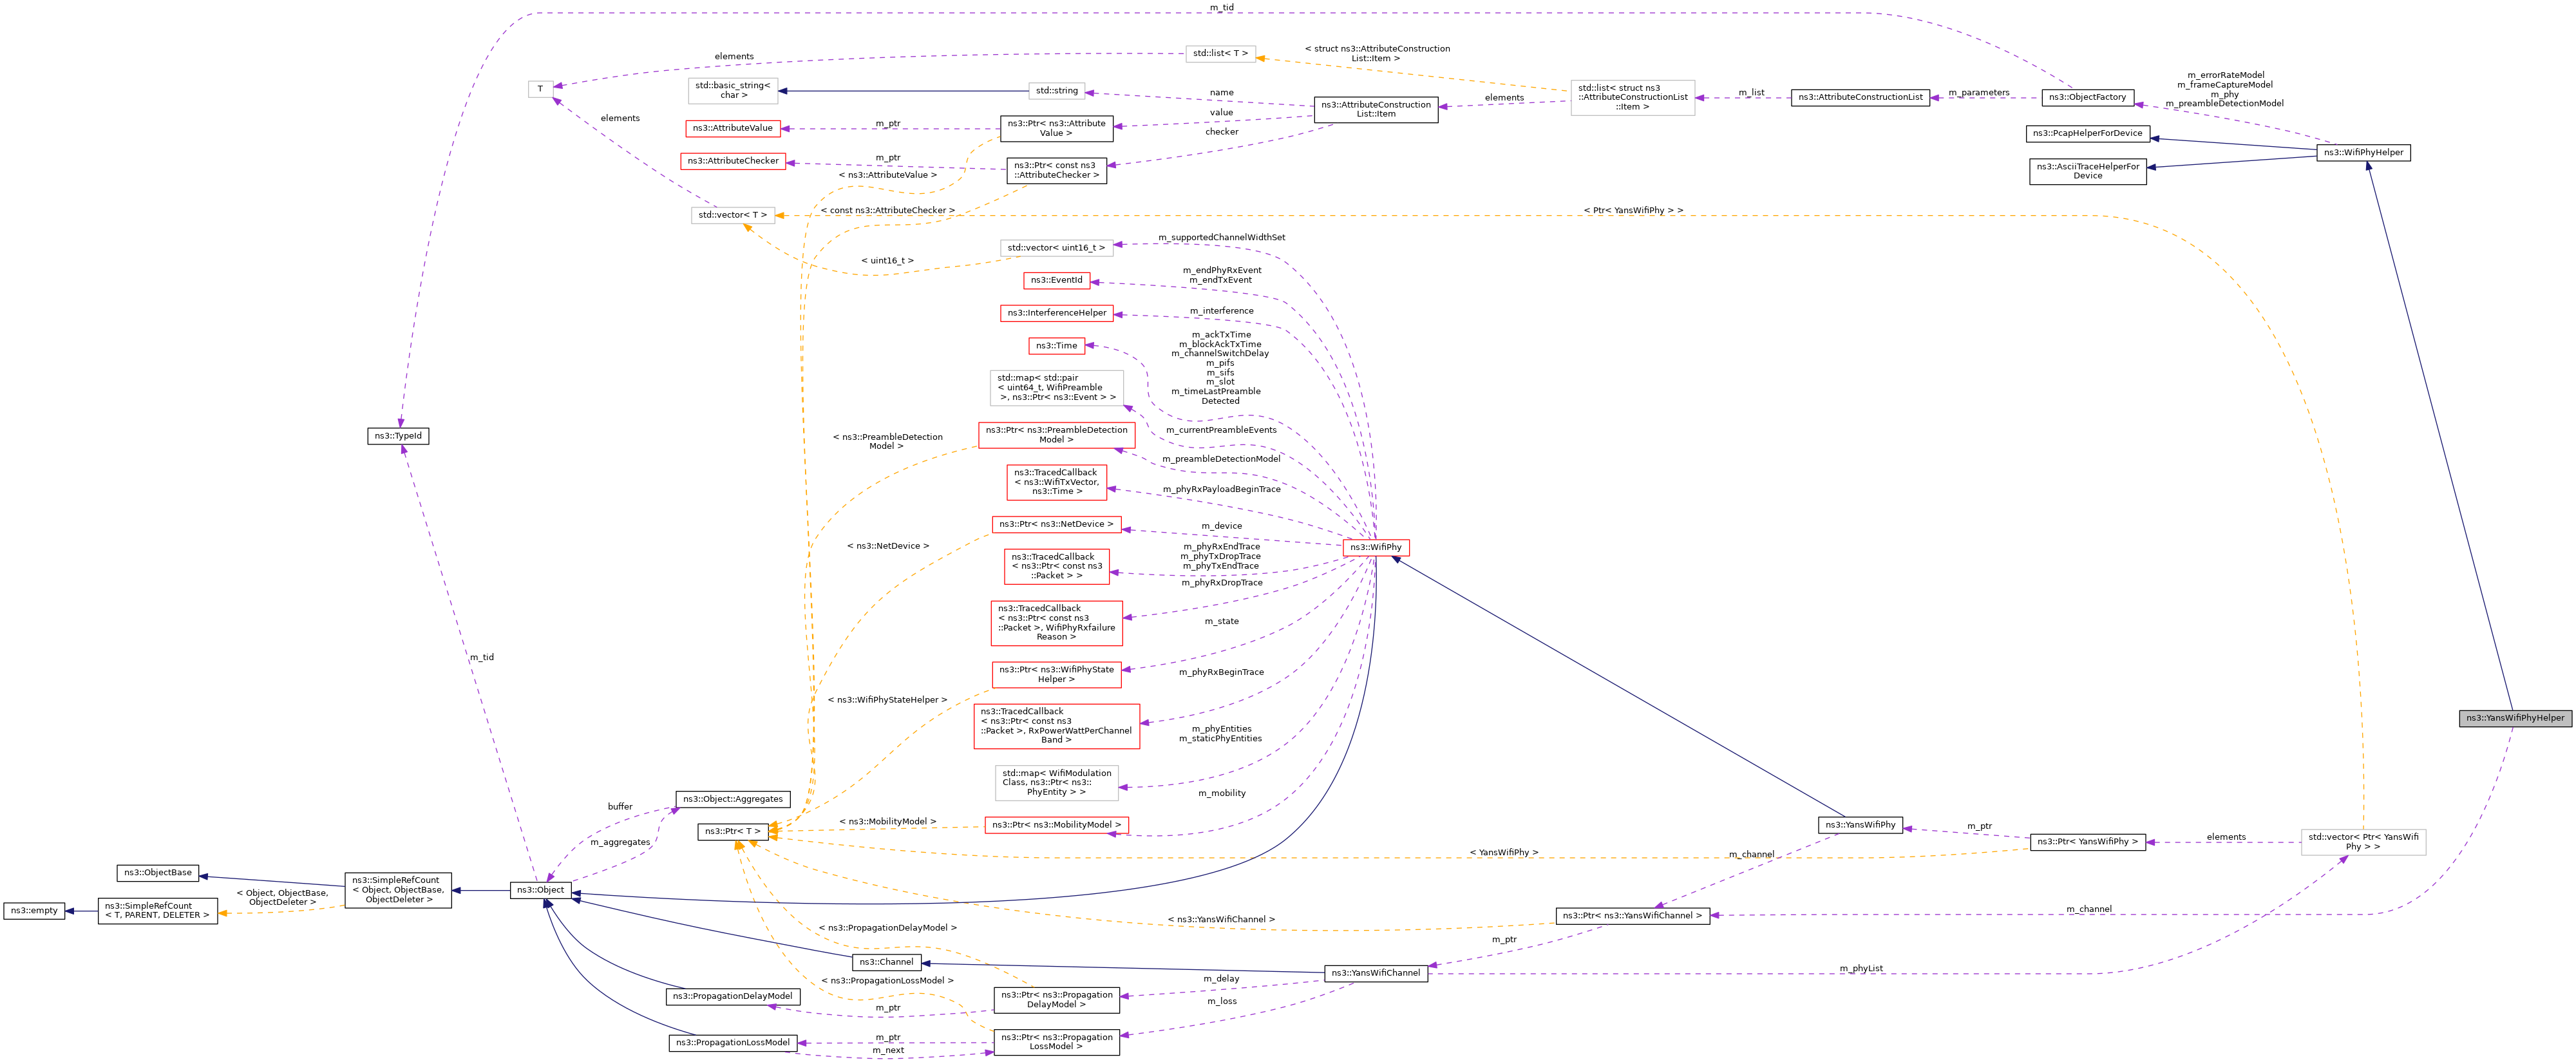Viewport: 2576px width, 1062px height.
Task: Click the m_aggregates edge label
Action: coord(620,843)
